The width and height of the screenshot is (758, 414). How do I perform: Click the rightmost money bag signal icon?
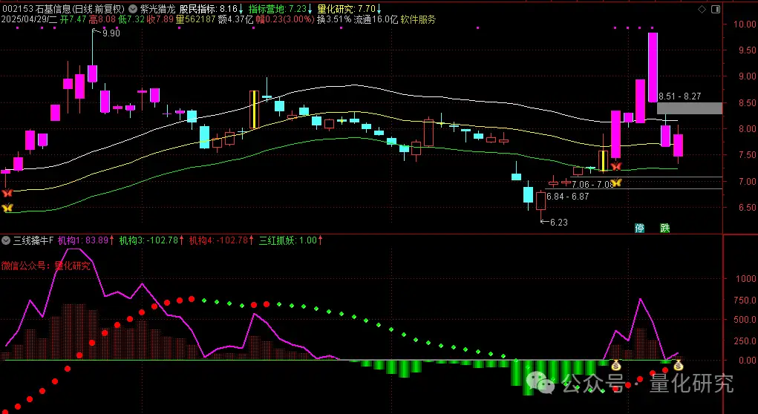tap(679, 365)
